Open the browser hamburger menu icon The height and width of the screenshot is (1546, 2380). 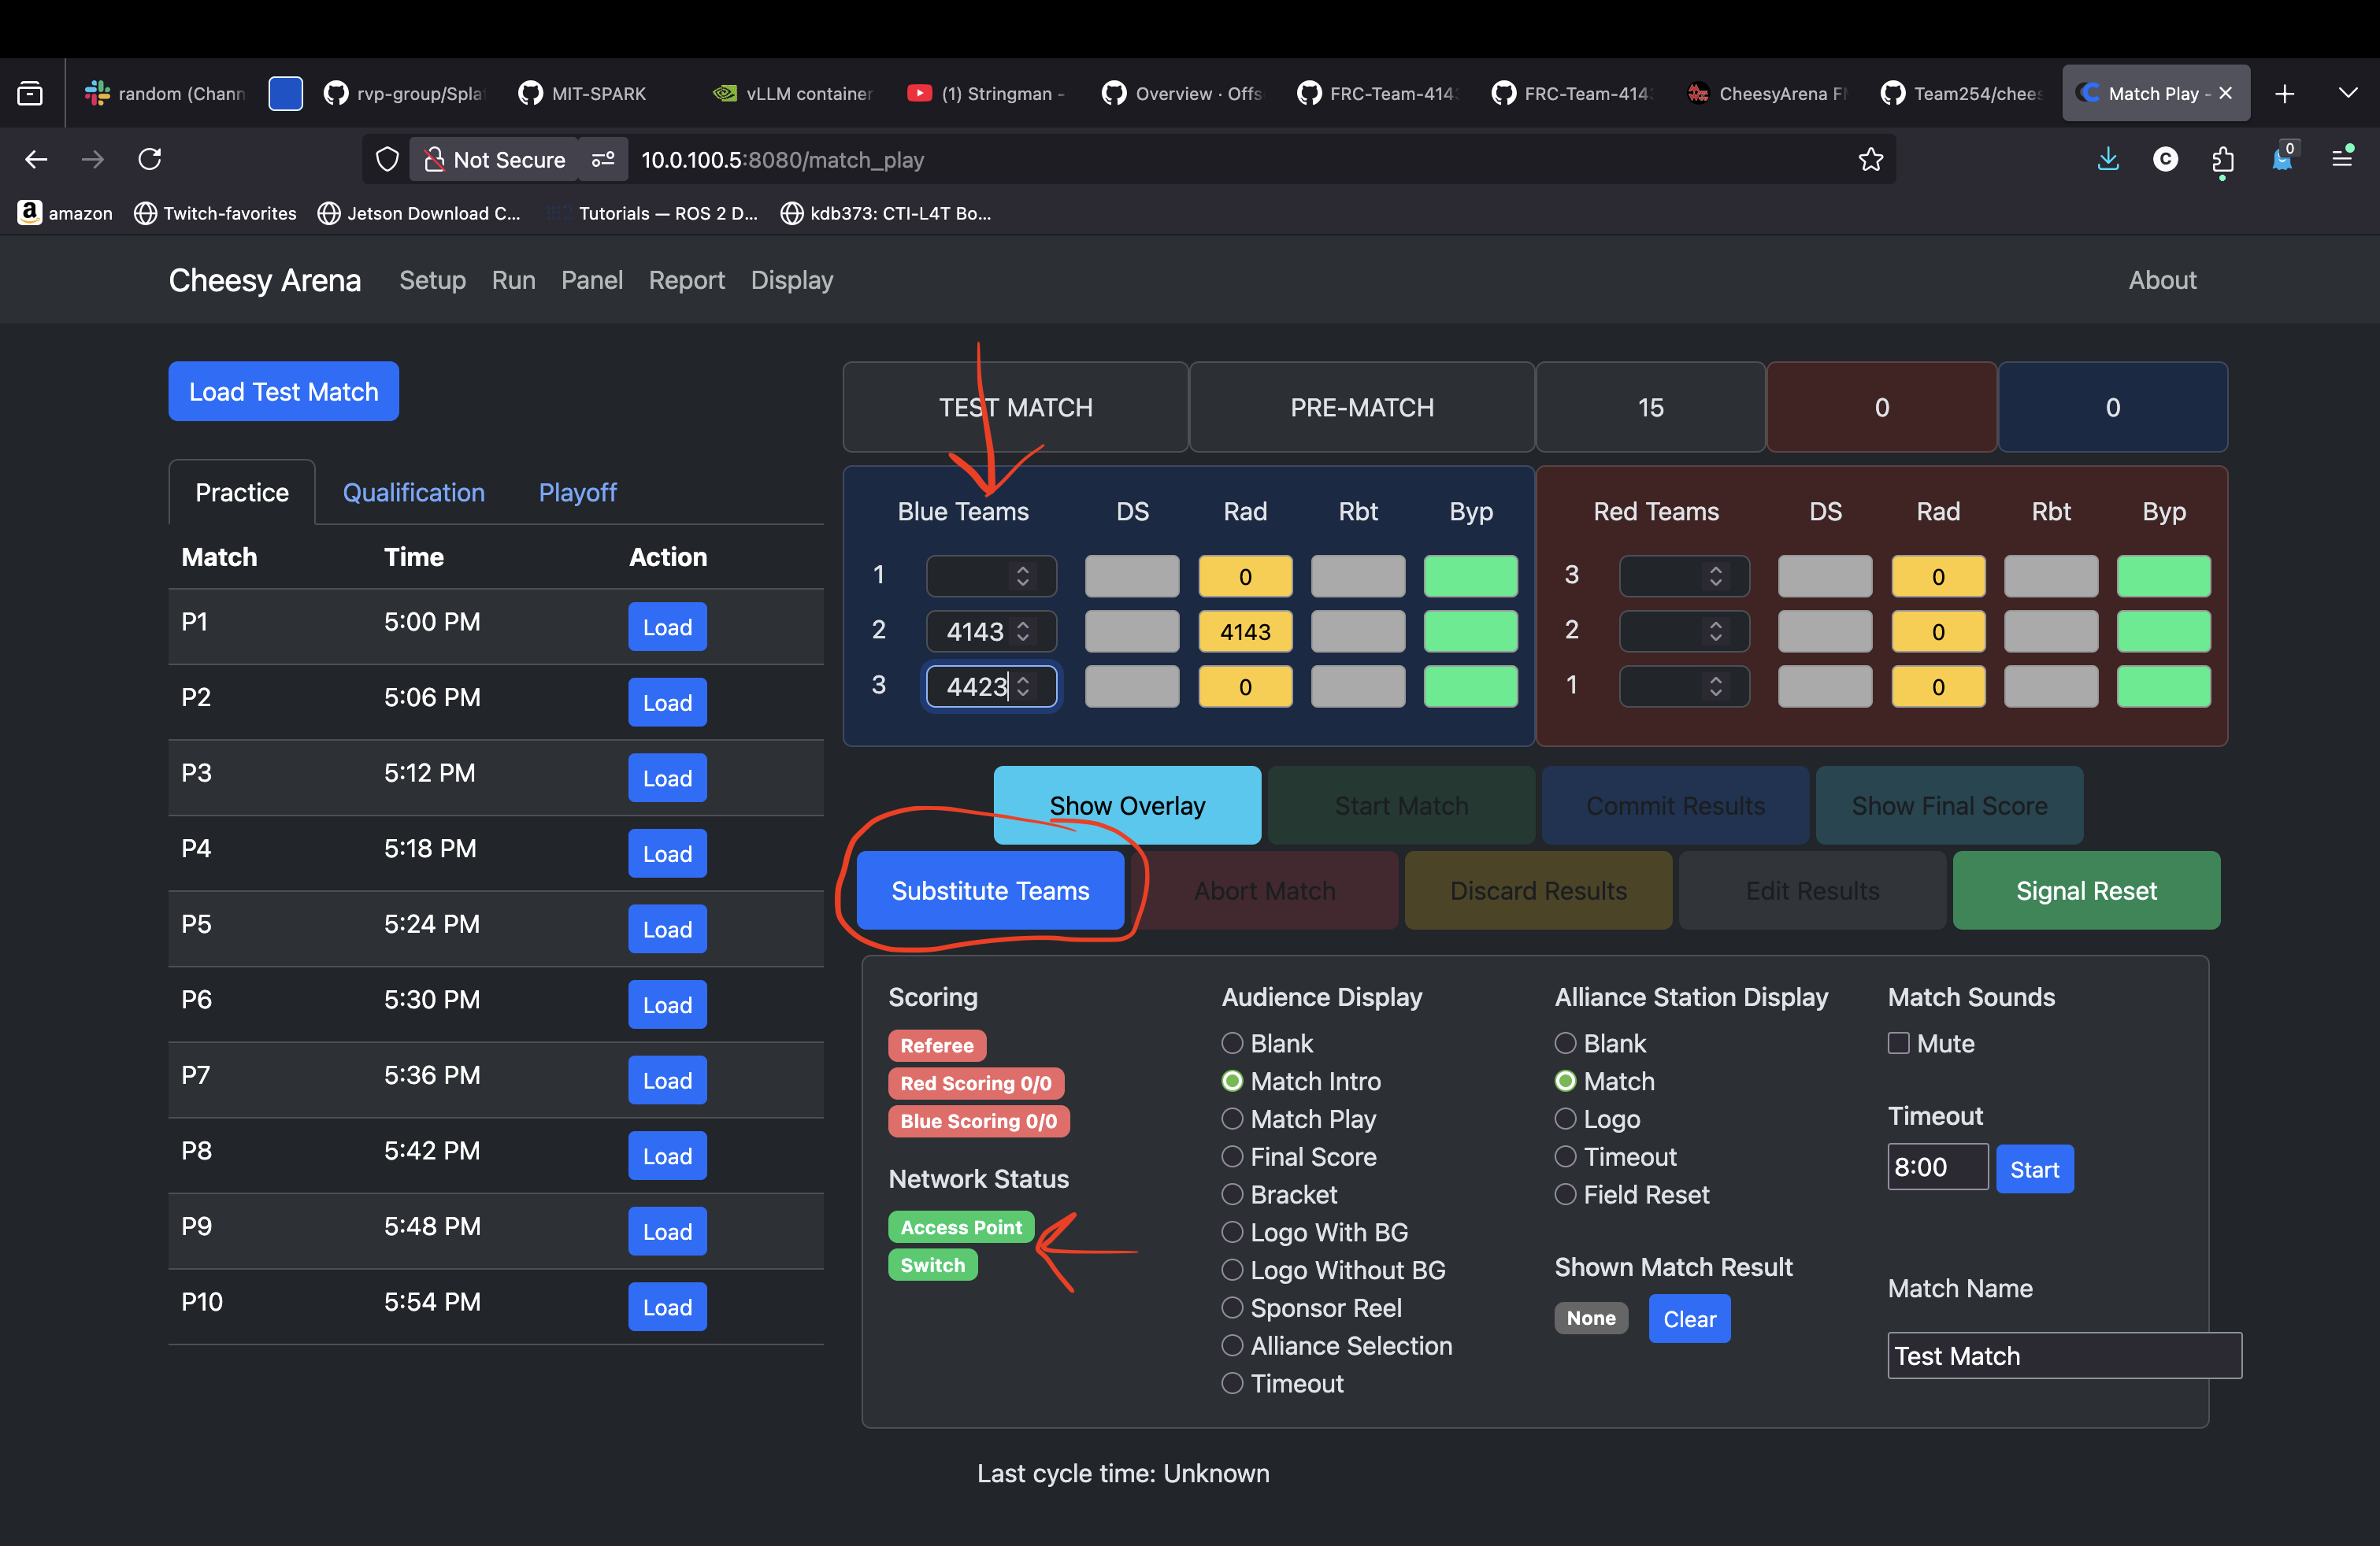[x=2341, y=158]
